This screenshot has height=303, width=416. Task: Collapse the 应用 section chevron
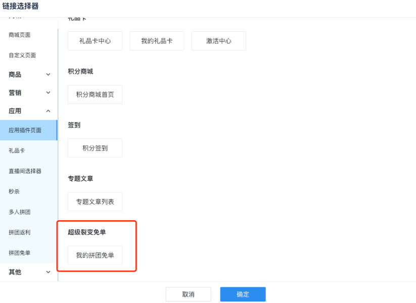(49, 111)
